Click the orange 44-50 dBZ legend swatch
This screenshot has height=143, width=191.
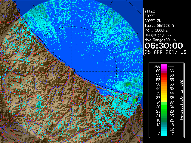[x=164, y=89]
